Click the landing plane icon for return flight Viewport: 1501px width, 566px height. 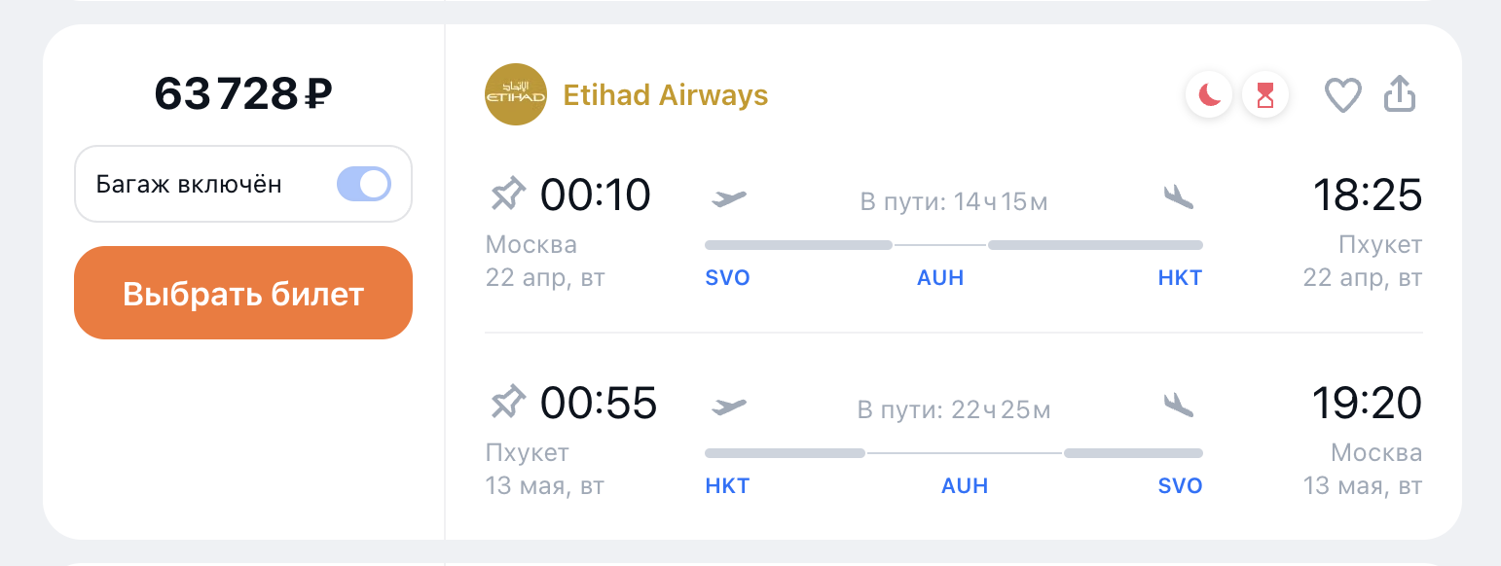pos(1178,405)
